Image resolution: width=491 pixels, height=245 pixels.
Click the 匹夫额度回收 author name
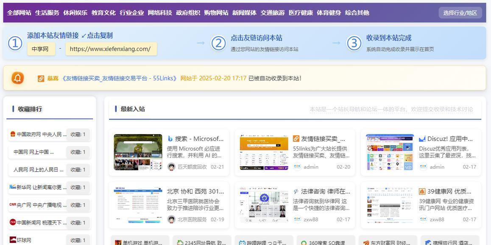click(x=192, y=167)
